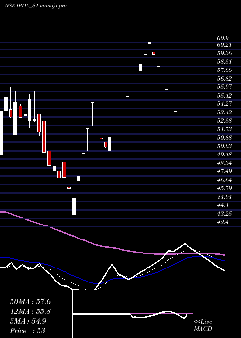Screen dimensions: 241x338
Task: Click the 42.4 price level label
Action: click(x=223, y=222)
